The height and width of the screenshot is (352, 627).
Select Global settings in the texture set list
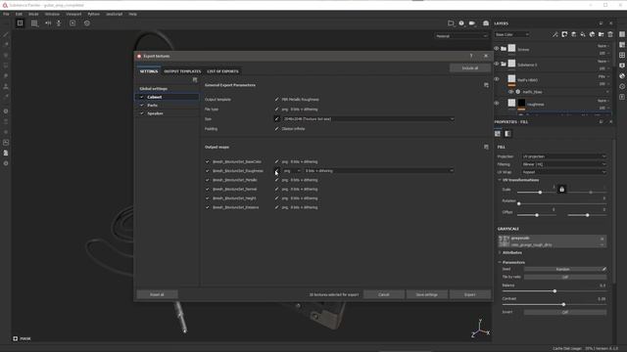click(x=154, y=89)
